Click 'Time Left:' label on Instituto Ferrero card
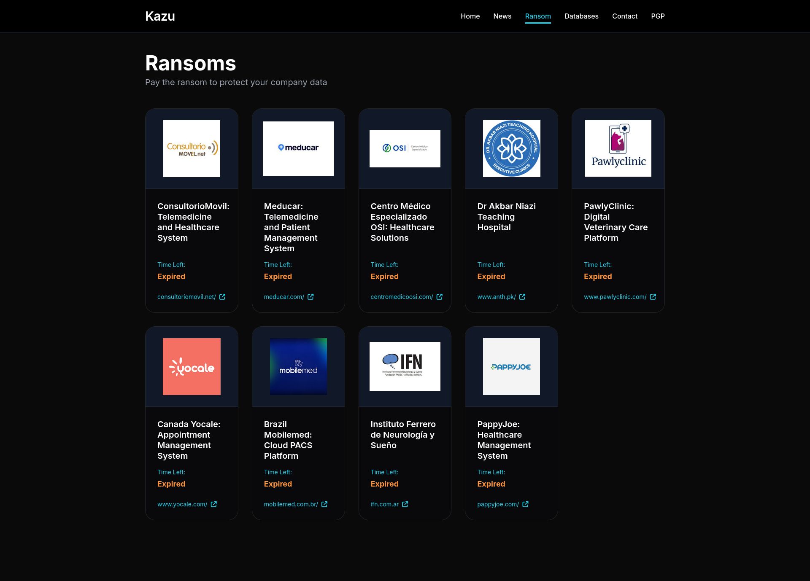This screenshot has width=810, height=581. [x=384, y=472]
